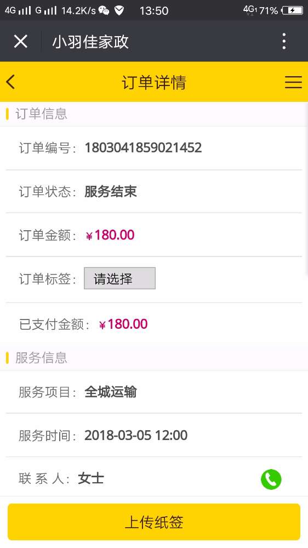The image size is (308, 548).
Task: Tap the 全城运输 service item
Action: (111, 392)
